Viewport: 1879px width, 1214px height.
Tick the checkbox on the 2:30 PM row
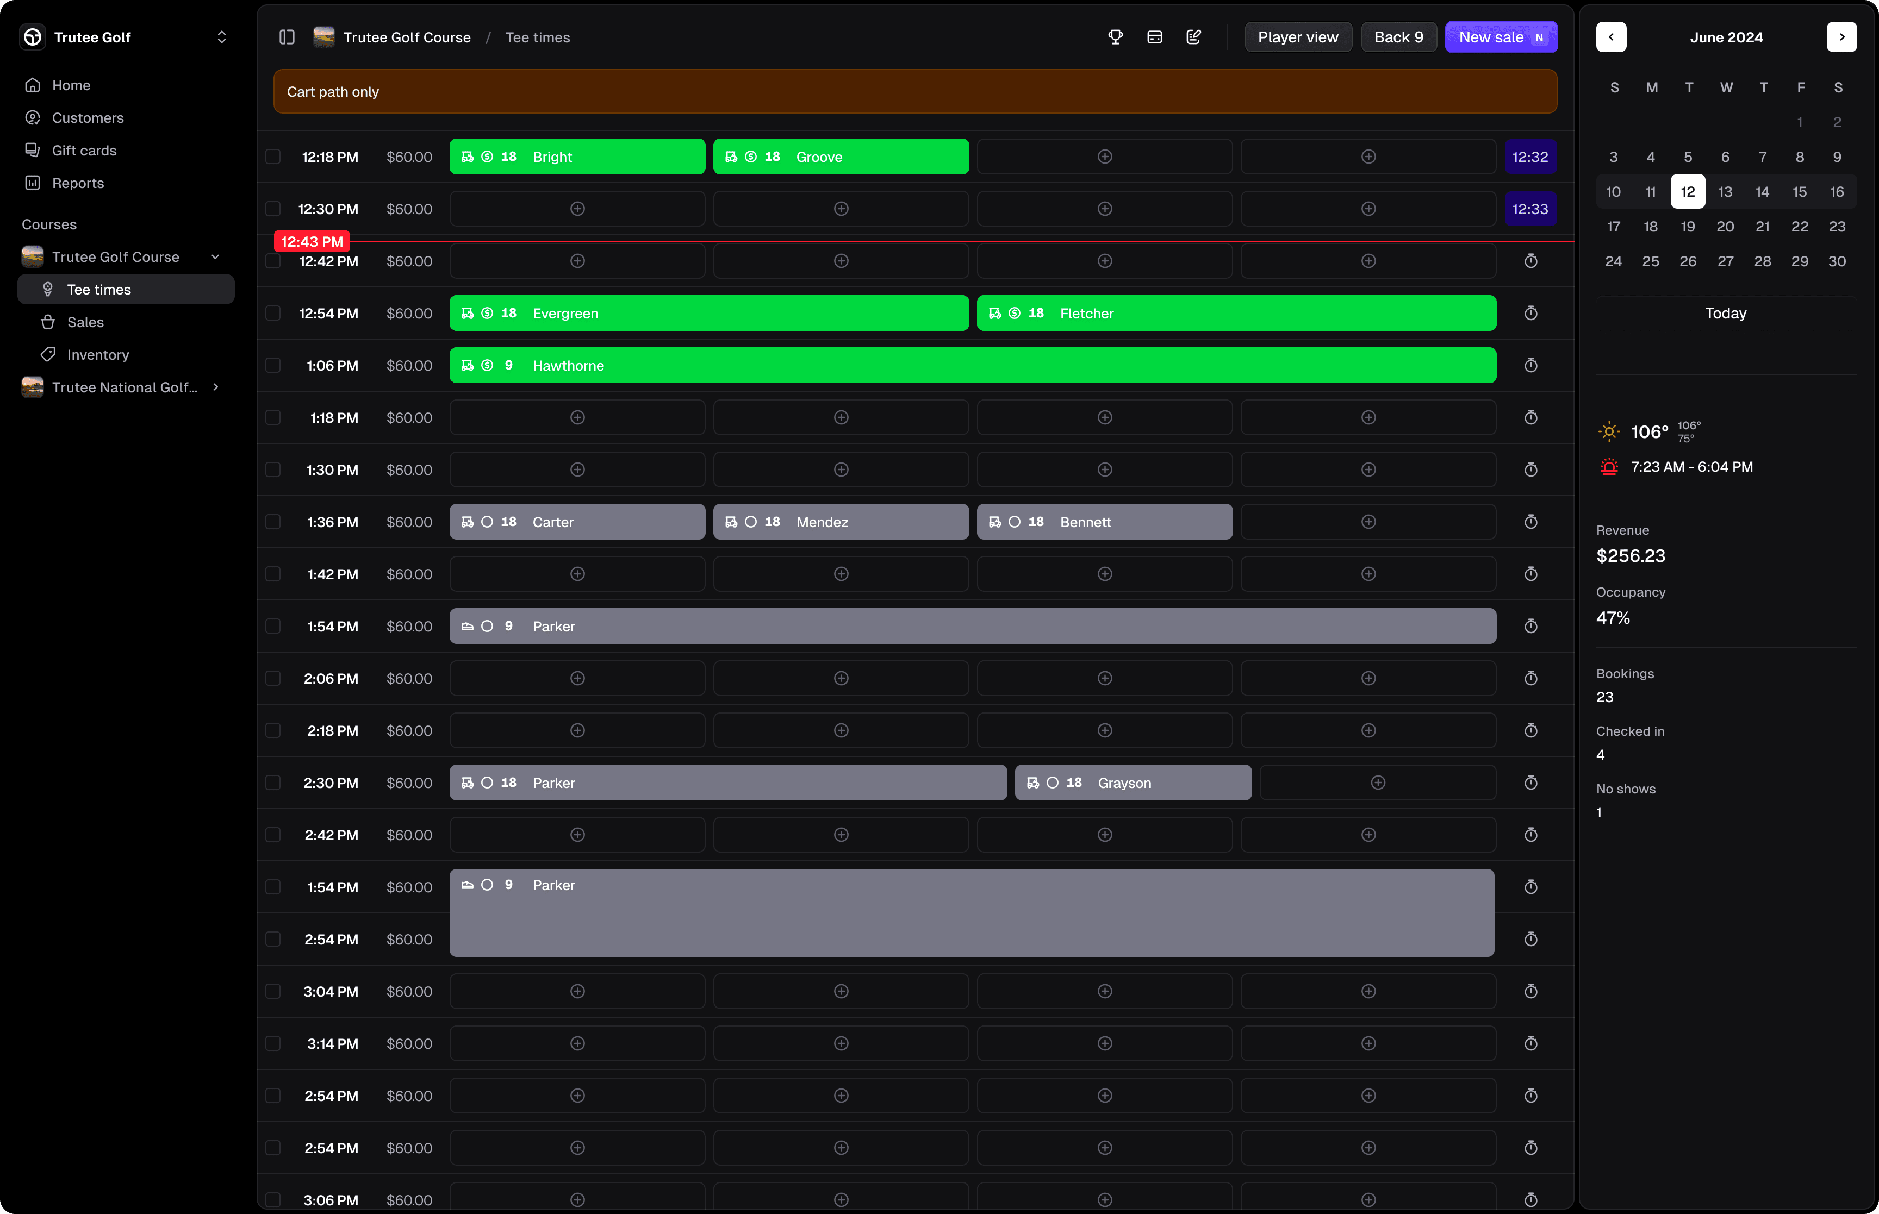(273, 782)
